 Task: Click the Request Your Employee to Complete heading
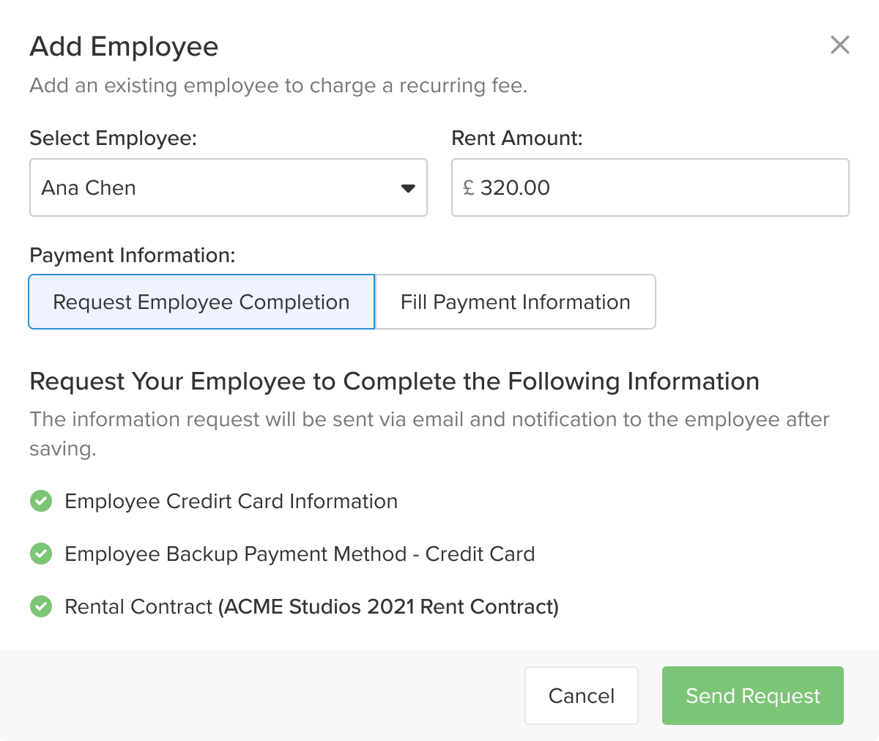394,381
